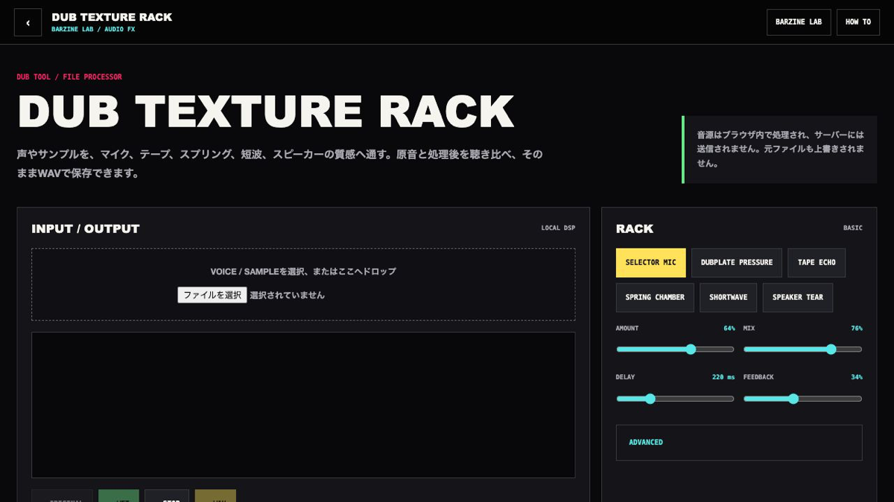This screenshot has width=894, height=502.
Task: Open the BARZINE LAB header button
Action: tap(799, 22)
